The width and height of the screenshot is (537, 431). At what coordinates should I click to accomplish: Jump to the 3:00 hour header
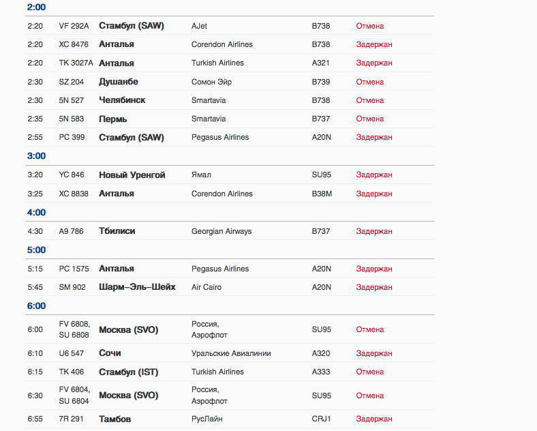36,156
